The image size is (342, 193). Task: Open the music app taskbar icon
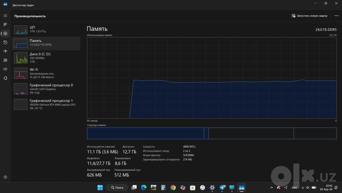[202, 188]
